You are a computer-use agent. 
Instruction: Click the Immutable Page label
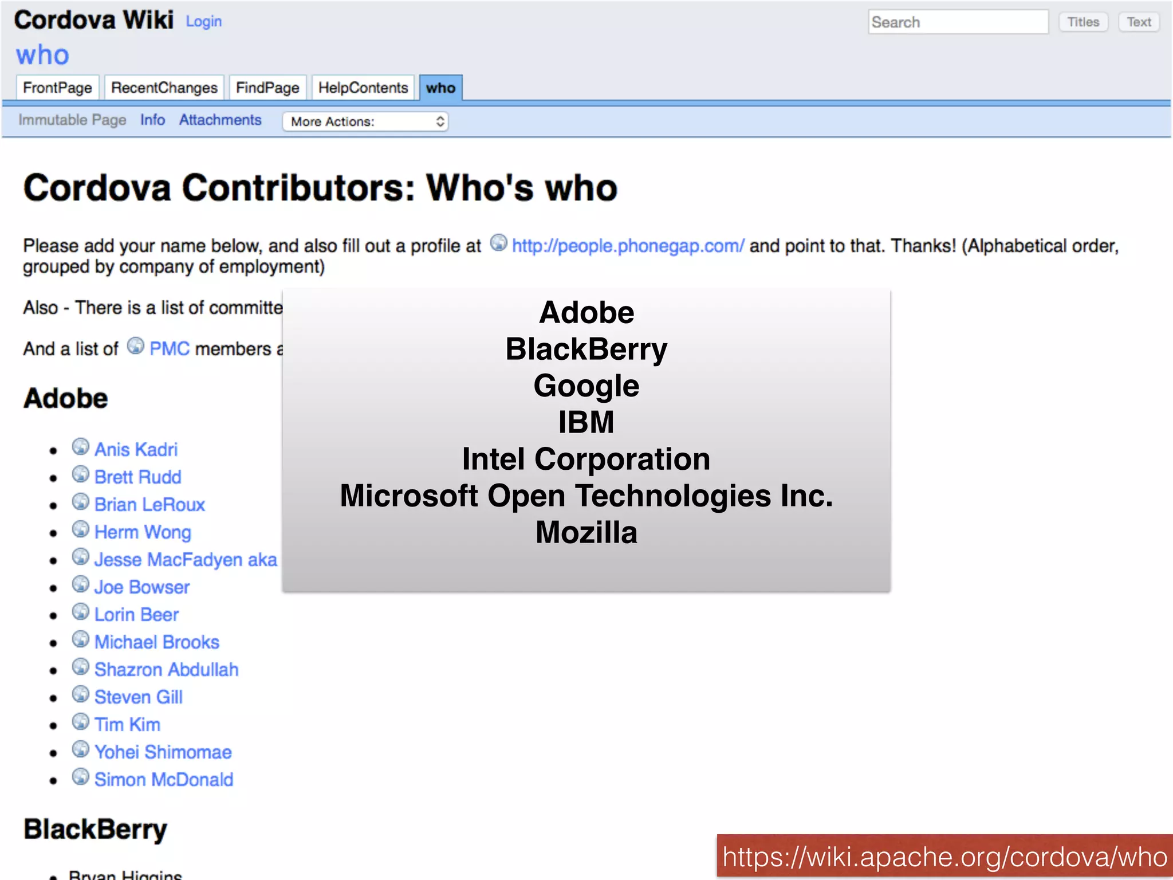coord(72,120)
